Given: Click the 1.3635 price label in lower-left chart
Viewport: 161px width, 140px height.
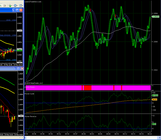Looking at the screenshot, I should (x=21, y=74).
